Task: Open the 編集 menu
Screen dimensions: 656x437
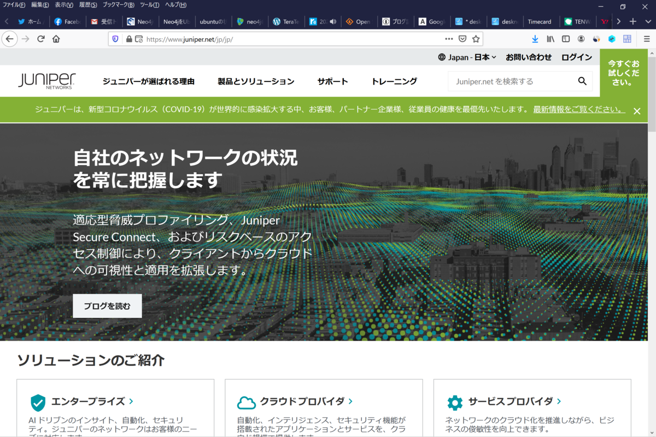Action: [40, 5]
